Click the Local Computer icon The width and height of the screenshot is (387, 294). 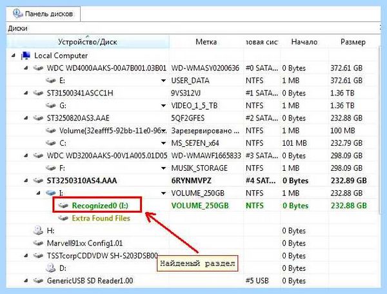click(26, 55)
